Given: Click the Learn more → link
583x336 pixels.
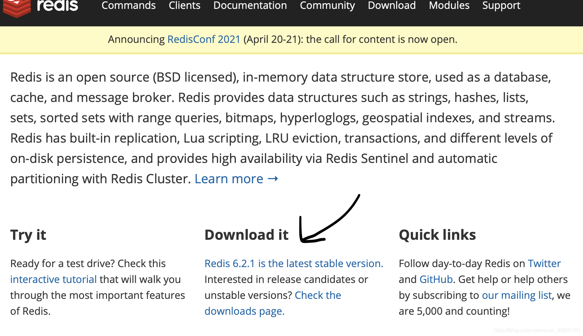Looking at the screenshot, I should (x=236, y=179).
